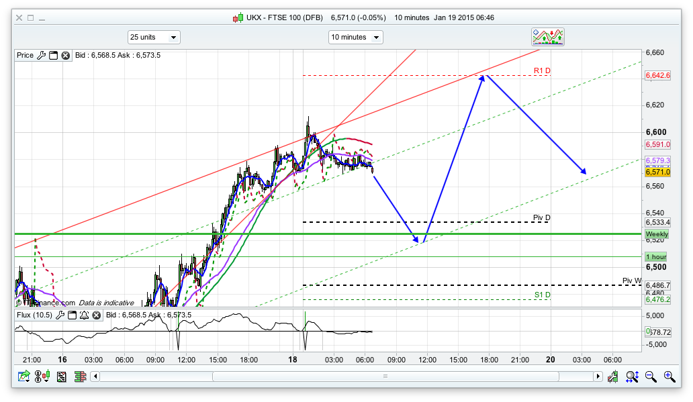Screen dimensions: 693x402
Task: Click the Flux indicator alert bell
Action: click(84, 315)
